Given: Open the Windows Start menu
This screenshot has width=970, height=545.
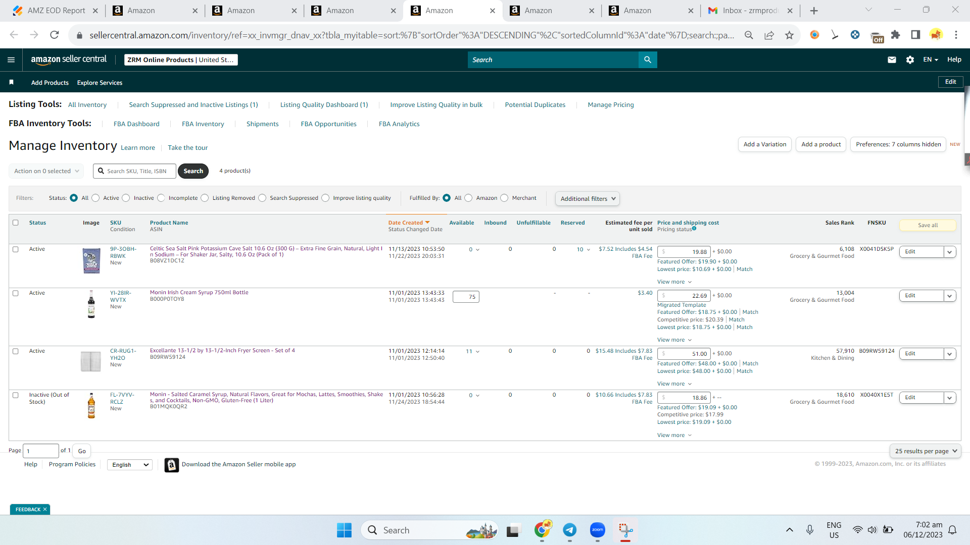Looking at the screenshot, I should click(344, 530).
